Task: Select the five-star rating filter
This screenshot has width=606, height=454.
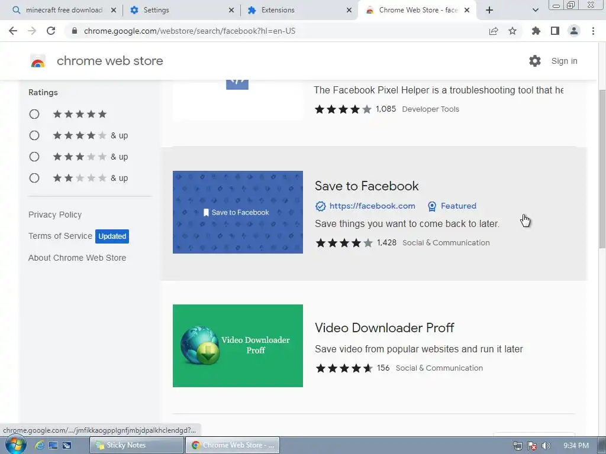Action: (34, 114)
